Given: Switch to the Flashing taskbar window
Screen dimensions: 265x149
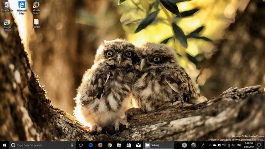Looking at the screenshot, I should pyautogui.click(x=159, y=145).
